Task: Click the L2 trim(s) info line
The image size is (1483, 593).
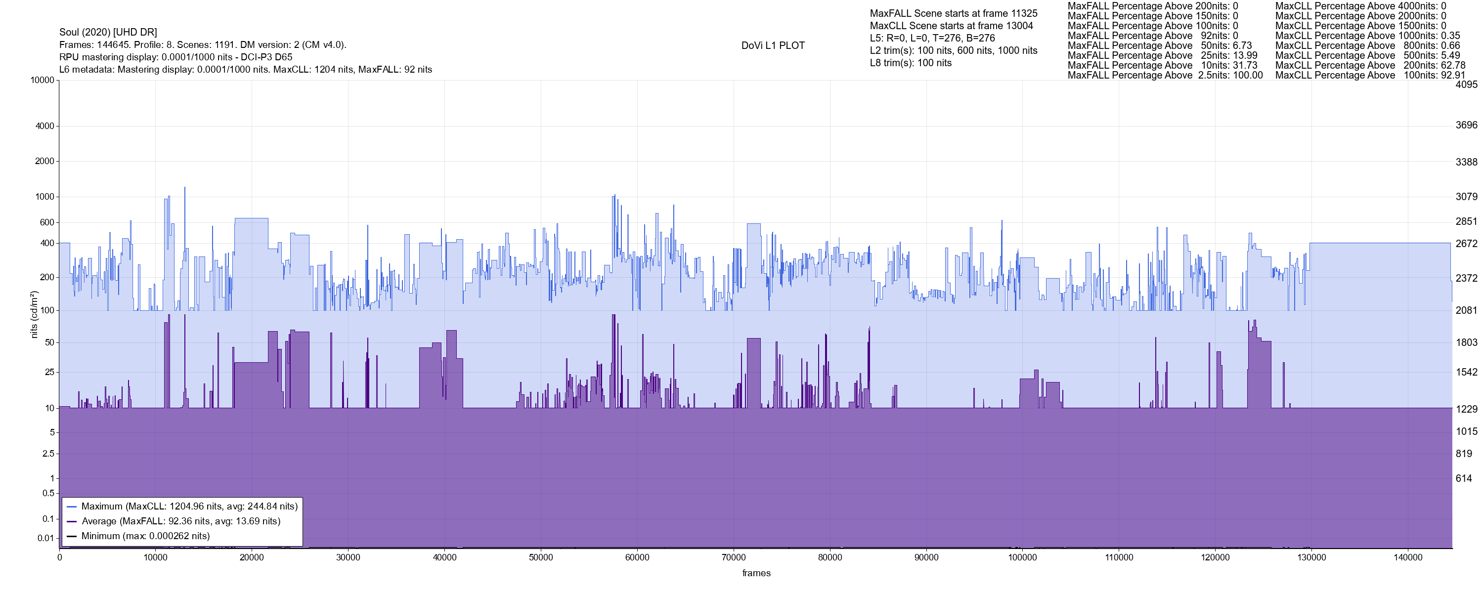Action: click(954, 51)
